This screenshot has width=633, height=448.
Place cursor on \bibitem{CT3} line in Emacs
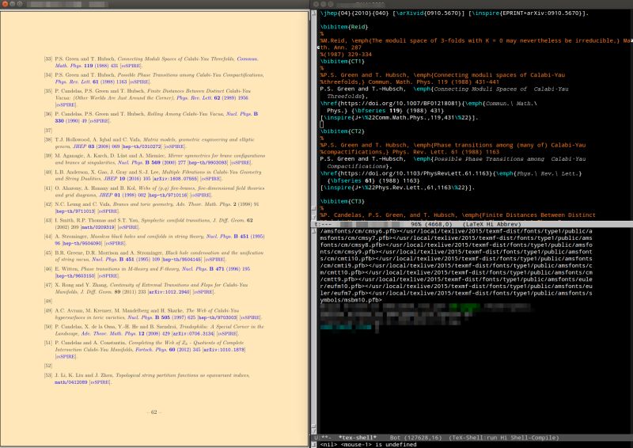[x=343, y=201]
